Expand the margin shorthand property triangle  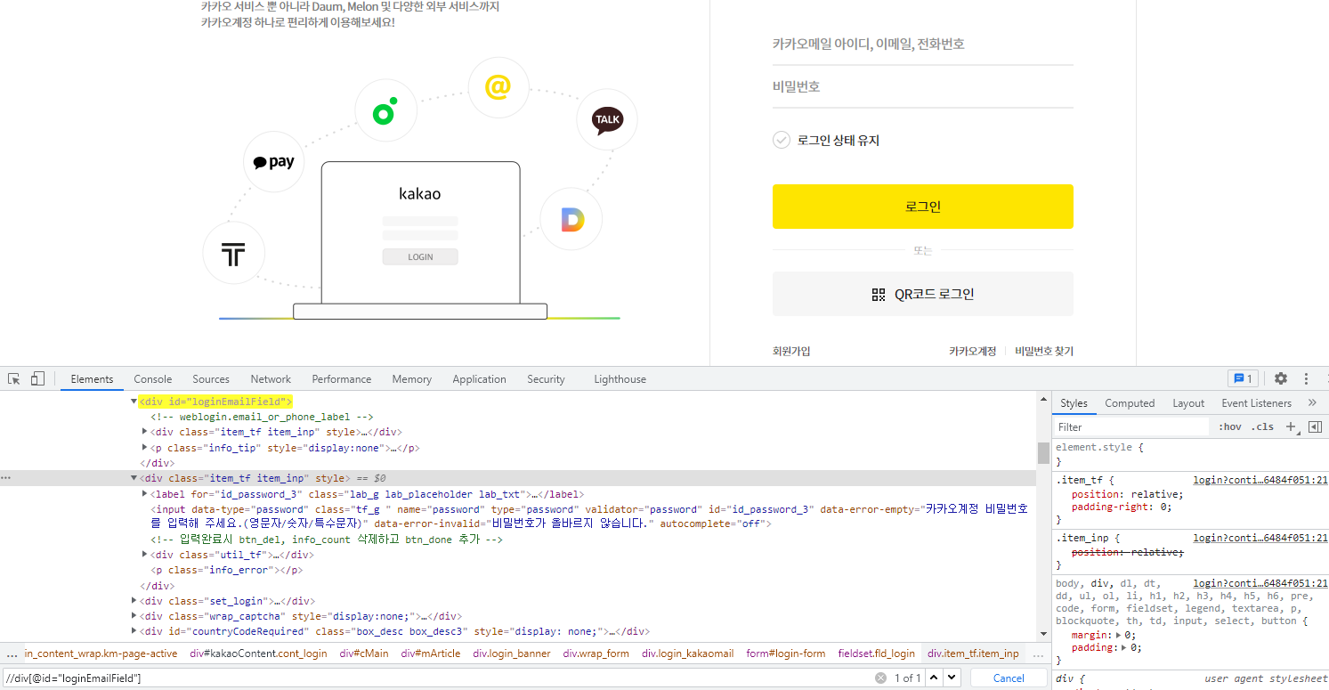point(1119,635)
